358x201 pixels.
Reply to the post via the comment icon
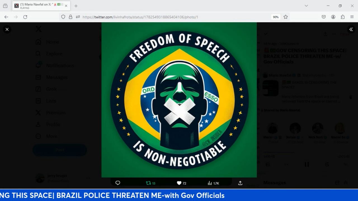point(118,183)
